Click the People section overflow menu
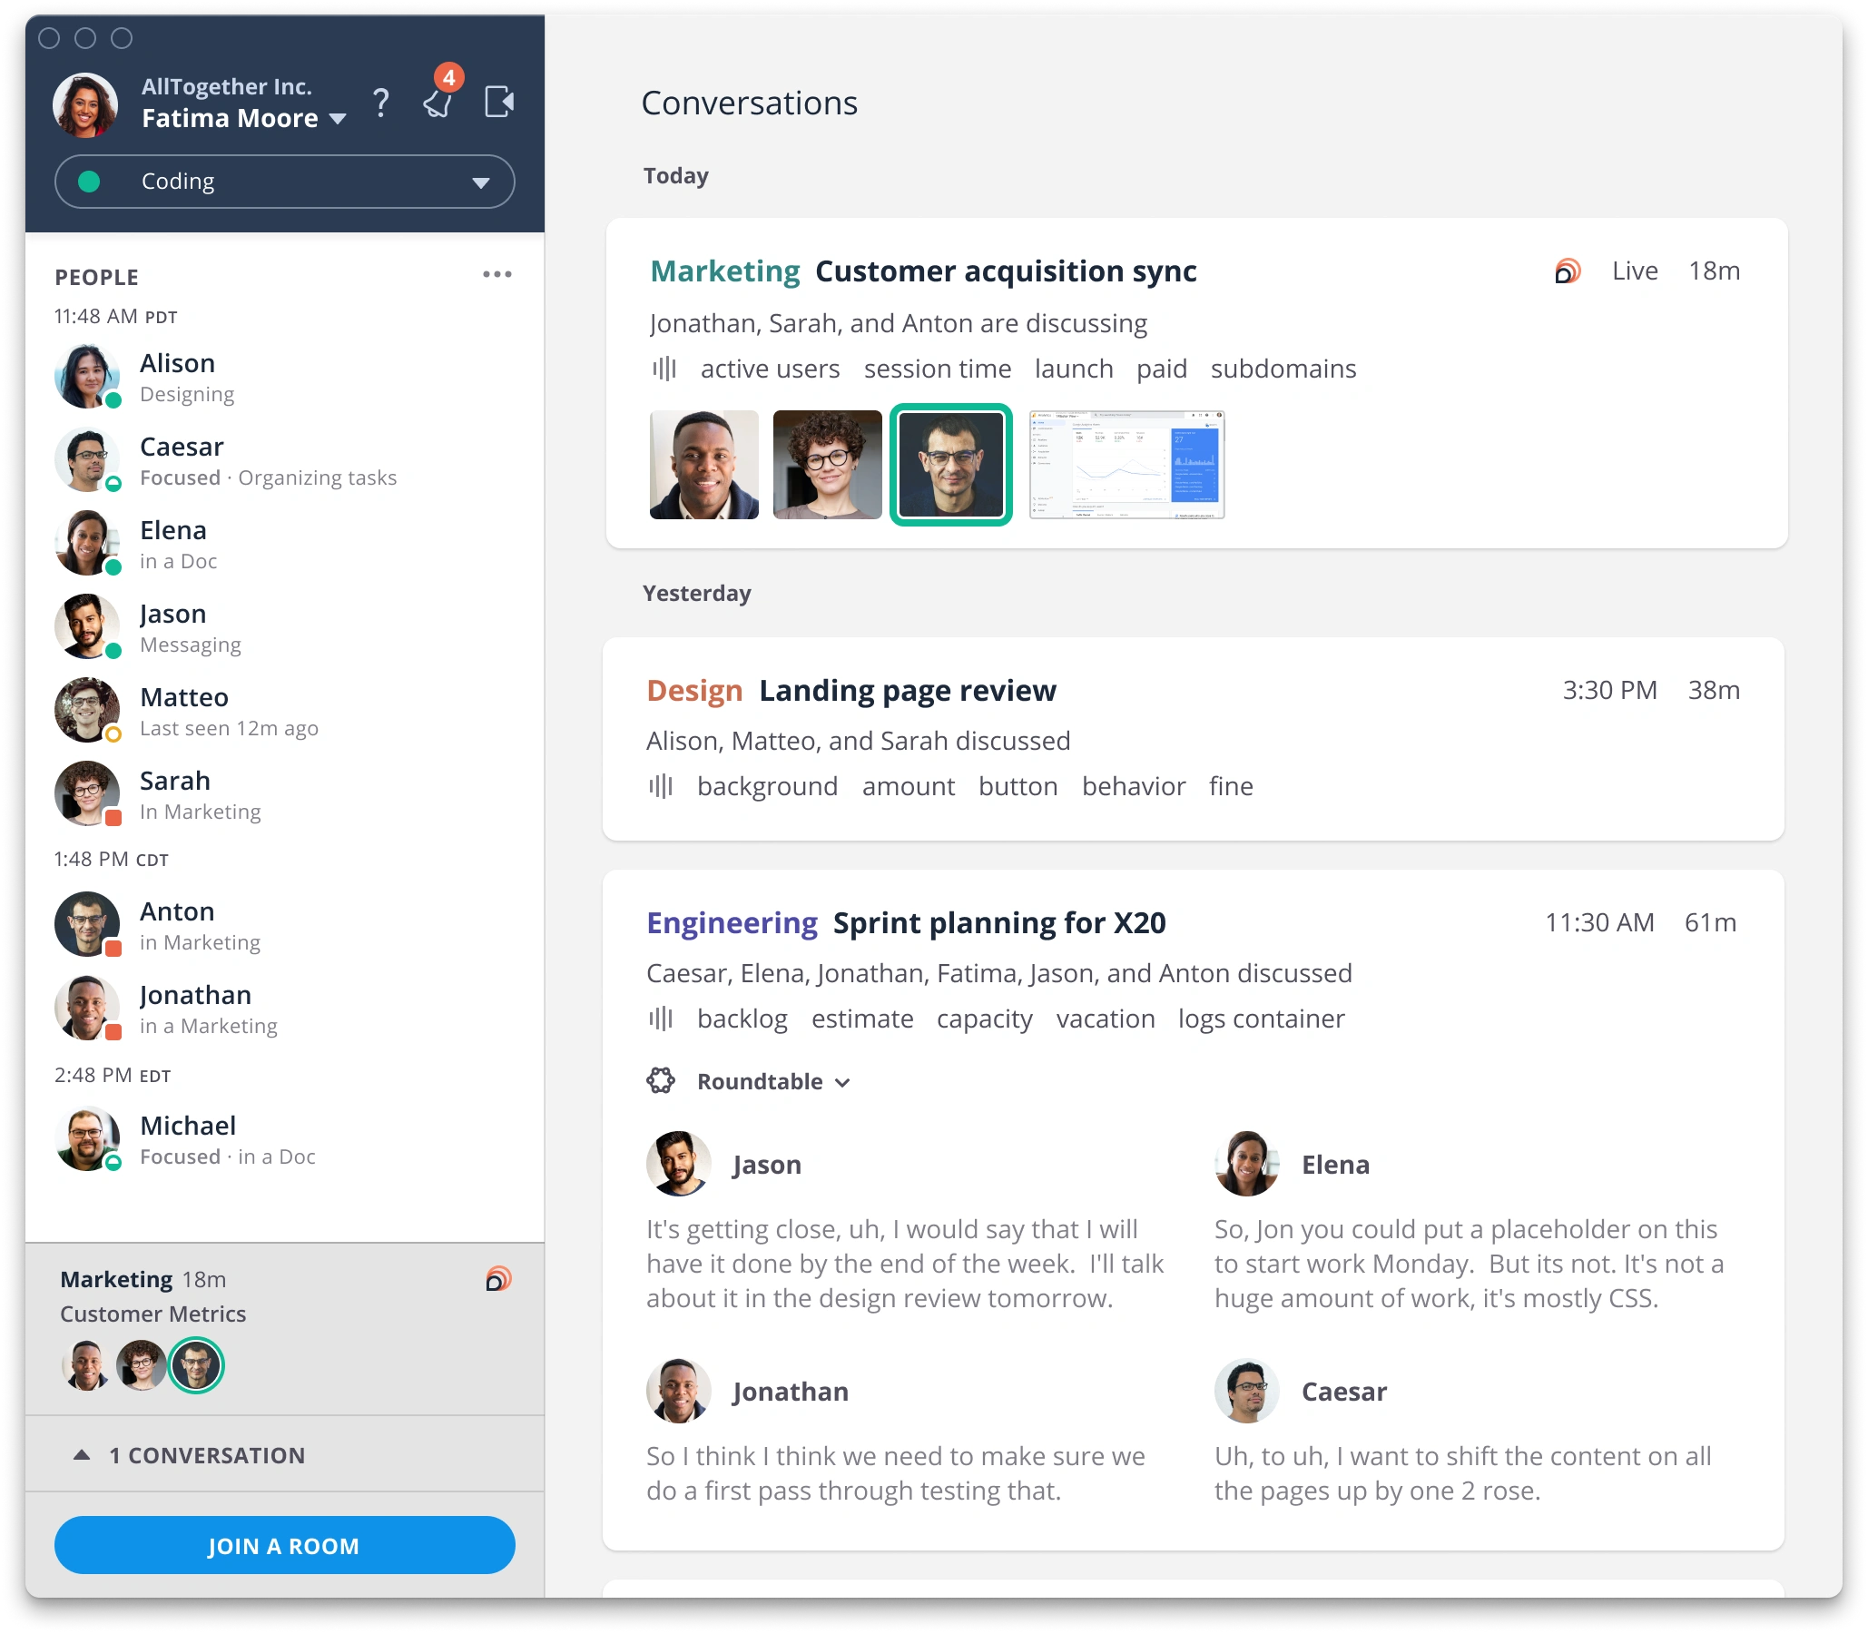 coord(497,276)
